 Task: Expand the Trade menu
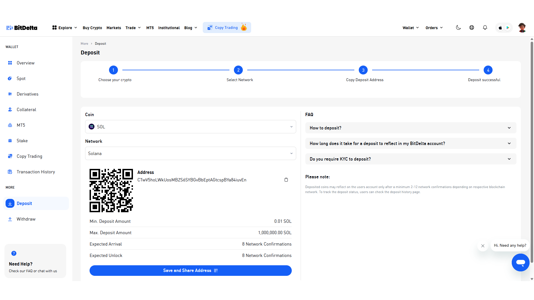point(133,28)
